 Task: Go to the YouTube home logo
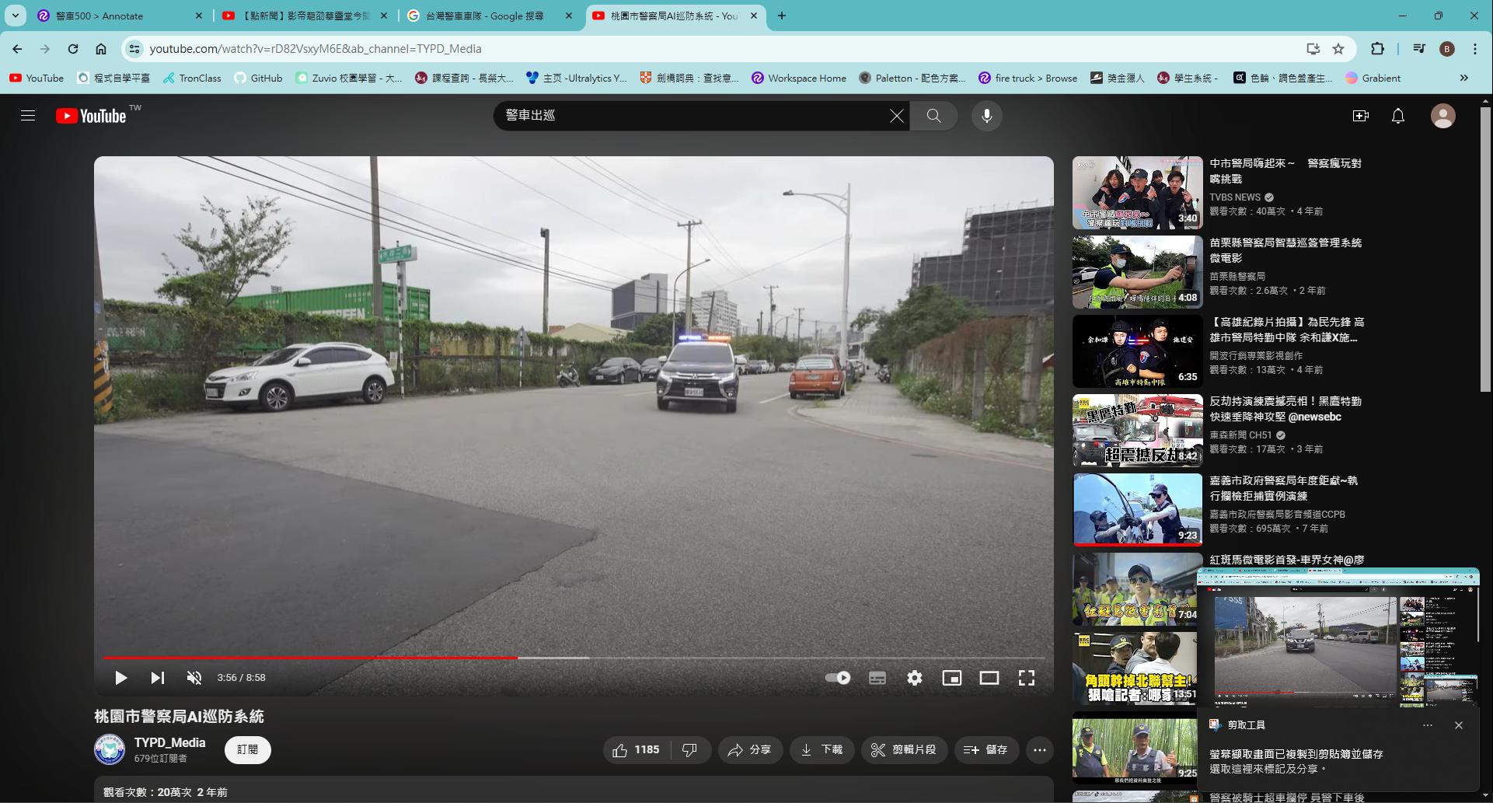pyautogui.click(x=91, y=116)
